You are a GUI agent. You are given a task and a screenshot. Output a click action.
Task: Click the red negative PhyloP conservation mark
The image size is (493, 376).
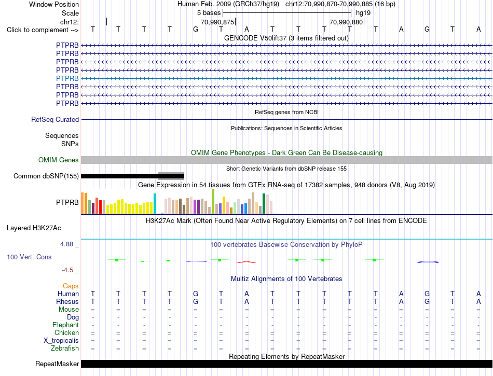pyautogui.click(x=246, y=262)
